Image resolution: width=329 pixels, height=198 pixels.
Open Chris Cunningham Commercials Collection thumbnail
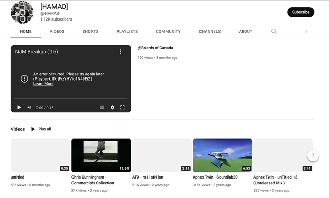click(x=101, y=155)
